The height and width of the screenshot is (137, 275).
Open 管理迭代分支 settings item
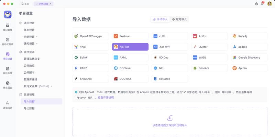click(32, 59)
